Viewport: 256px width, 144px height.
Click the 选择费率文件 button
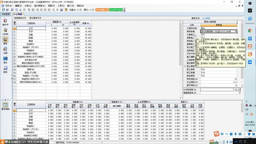tap(20, 18)
